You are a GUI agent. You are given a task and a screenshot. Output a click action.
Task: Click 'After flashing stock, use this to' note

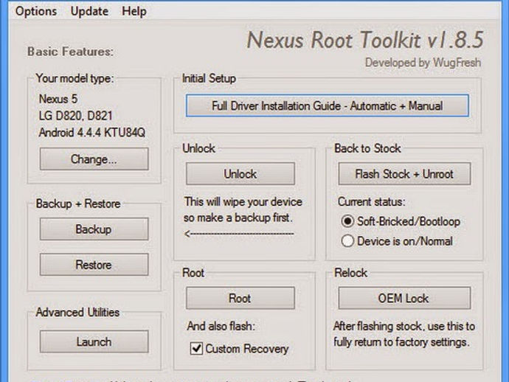404,326
